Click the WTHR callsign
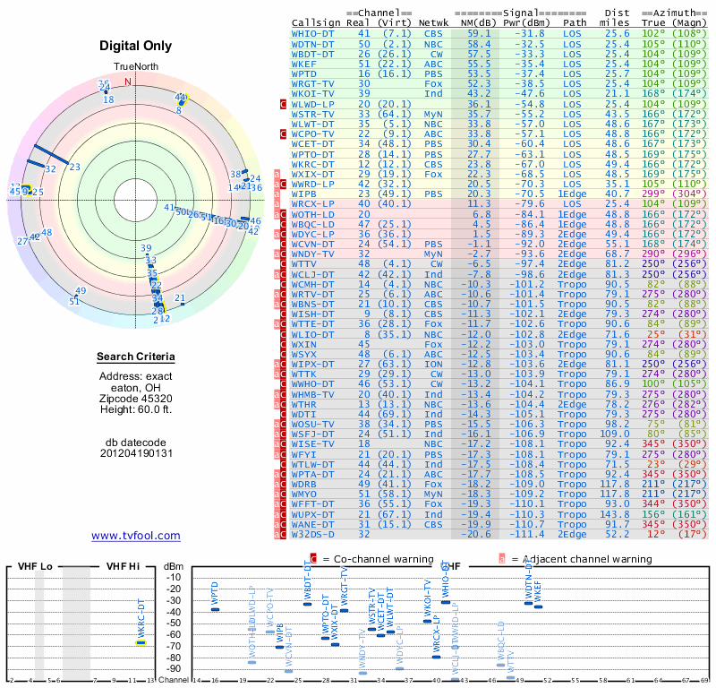716x688 pixels. click(x=303, y=405)
